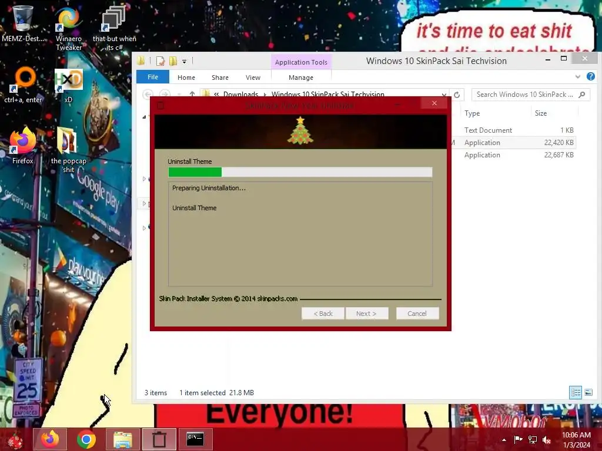The image size is (602, 451).
Task: Switch to Details view layout icon
Action: pos(576,392)
